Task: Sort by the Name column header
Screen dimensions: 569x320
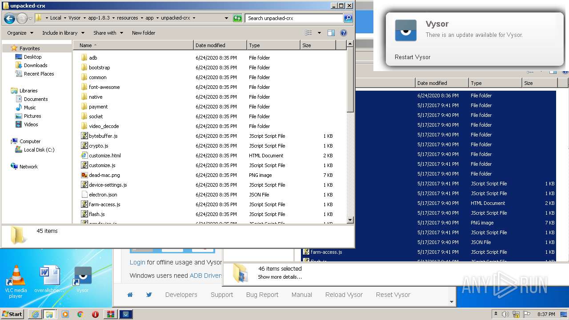Action: [133, 45]
